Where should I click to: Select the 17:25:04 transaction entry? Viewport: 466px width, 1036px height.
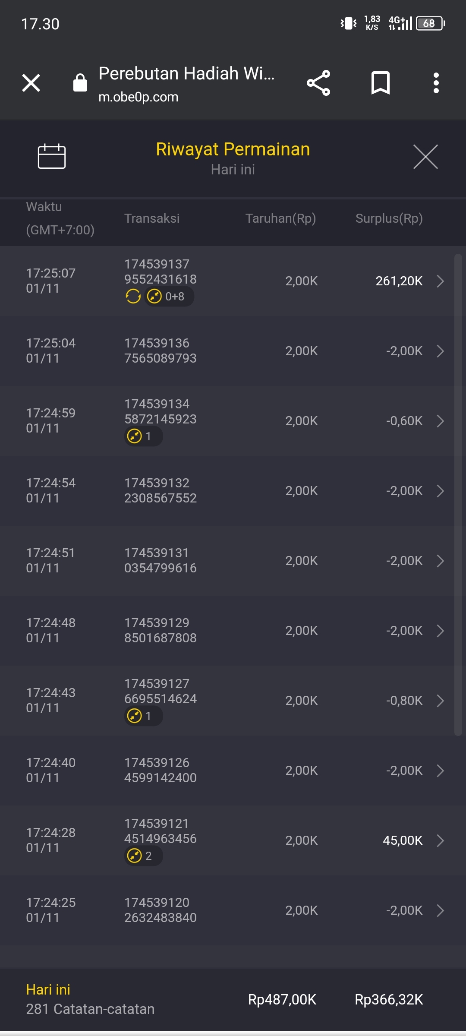tap(233, 351)
